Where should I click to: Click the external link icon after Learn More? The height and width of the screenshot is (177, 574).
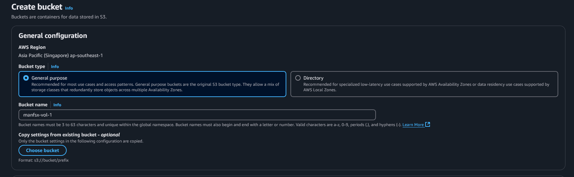click(x=428, y=124)
